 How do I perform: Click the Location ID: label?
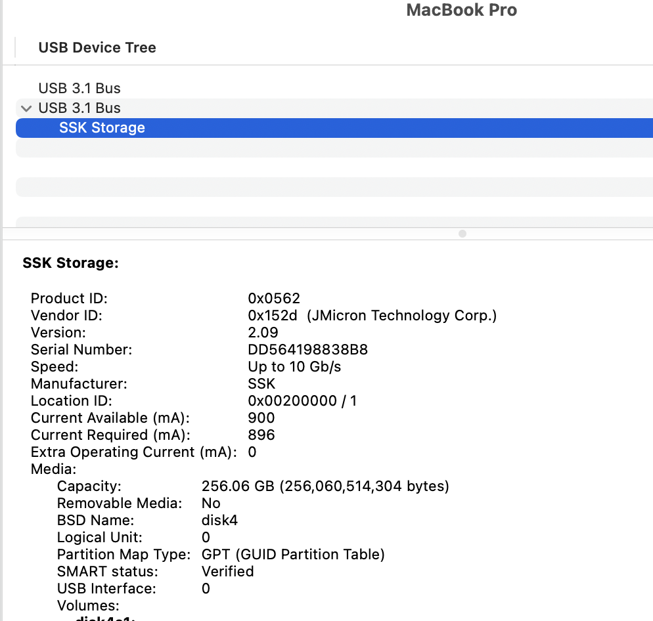72,401
